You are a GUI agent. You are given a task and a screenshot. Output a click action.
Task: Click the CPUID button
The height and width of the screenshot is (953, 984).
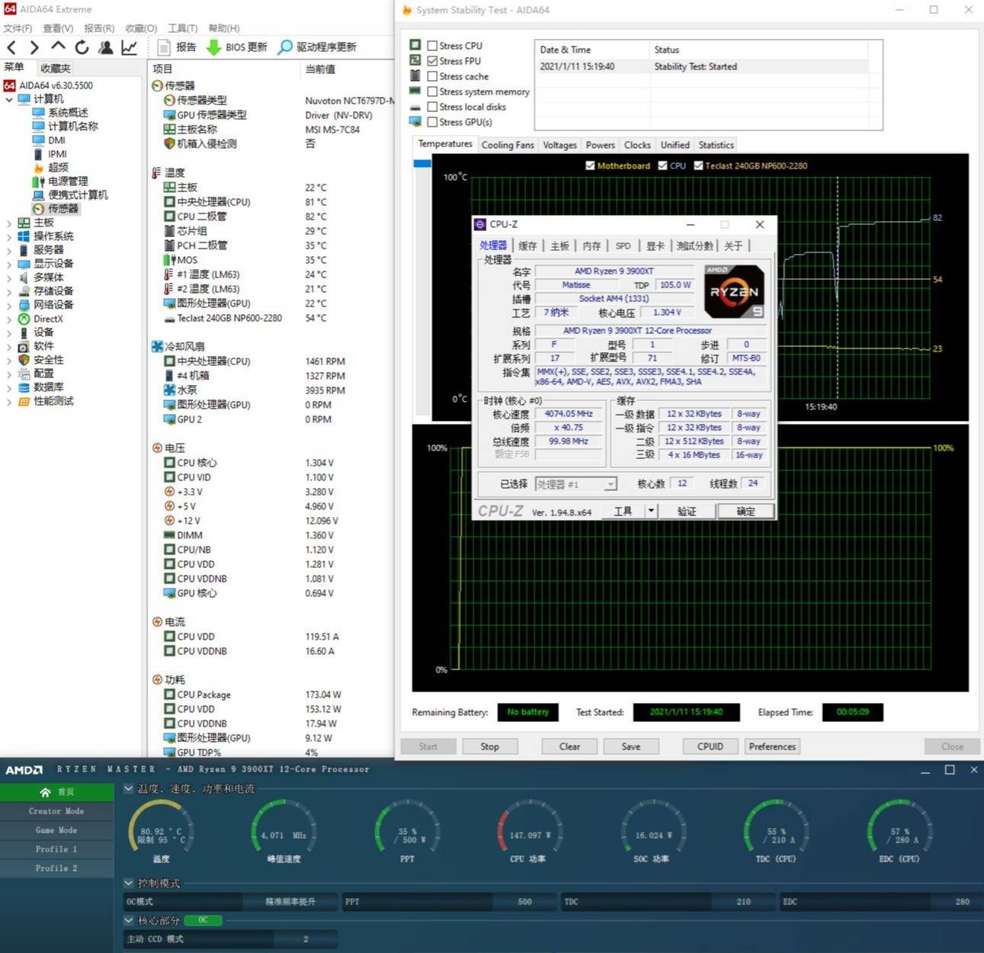click(710, 746)
